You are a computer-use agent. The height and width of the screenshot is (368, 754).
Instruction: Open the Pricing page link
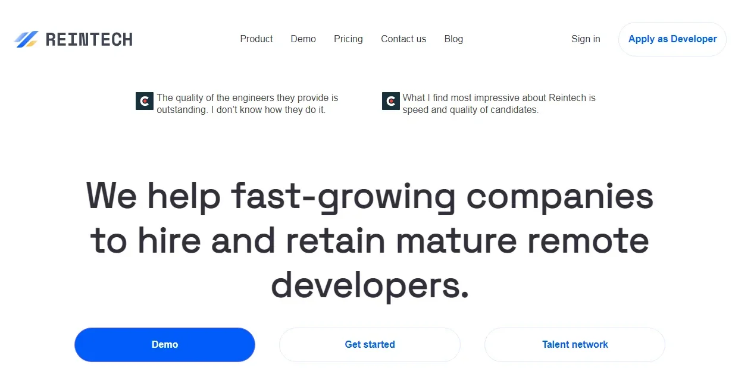(x=348, y=39)
